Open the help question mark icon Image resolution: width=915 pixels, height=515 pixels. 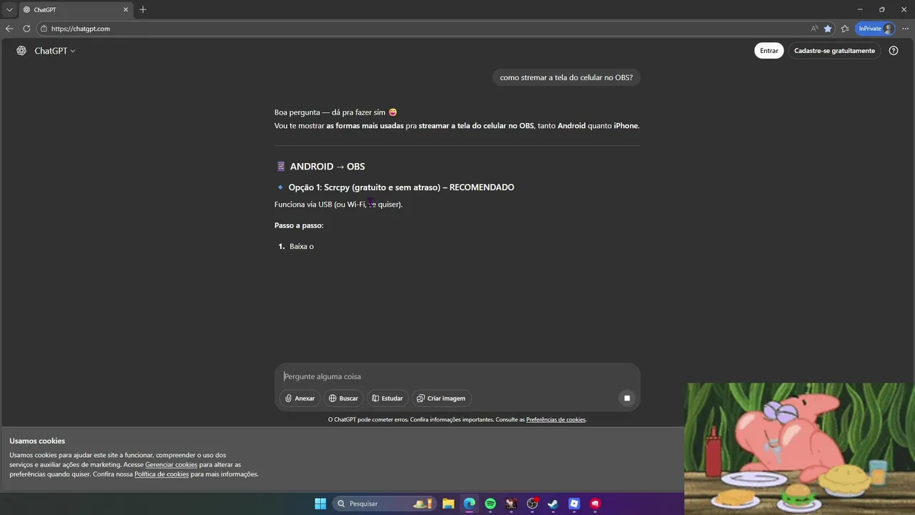tap(894, 51)
